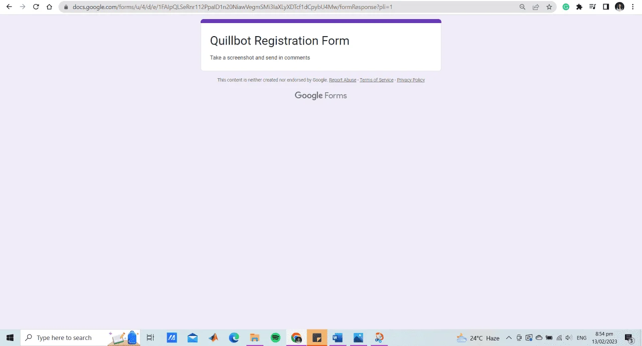Open Sticky Notes from the taskbar
Image resolution: width=642 pixels, height=346 pixels.
(x=317, y=337)
